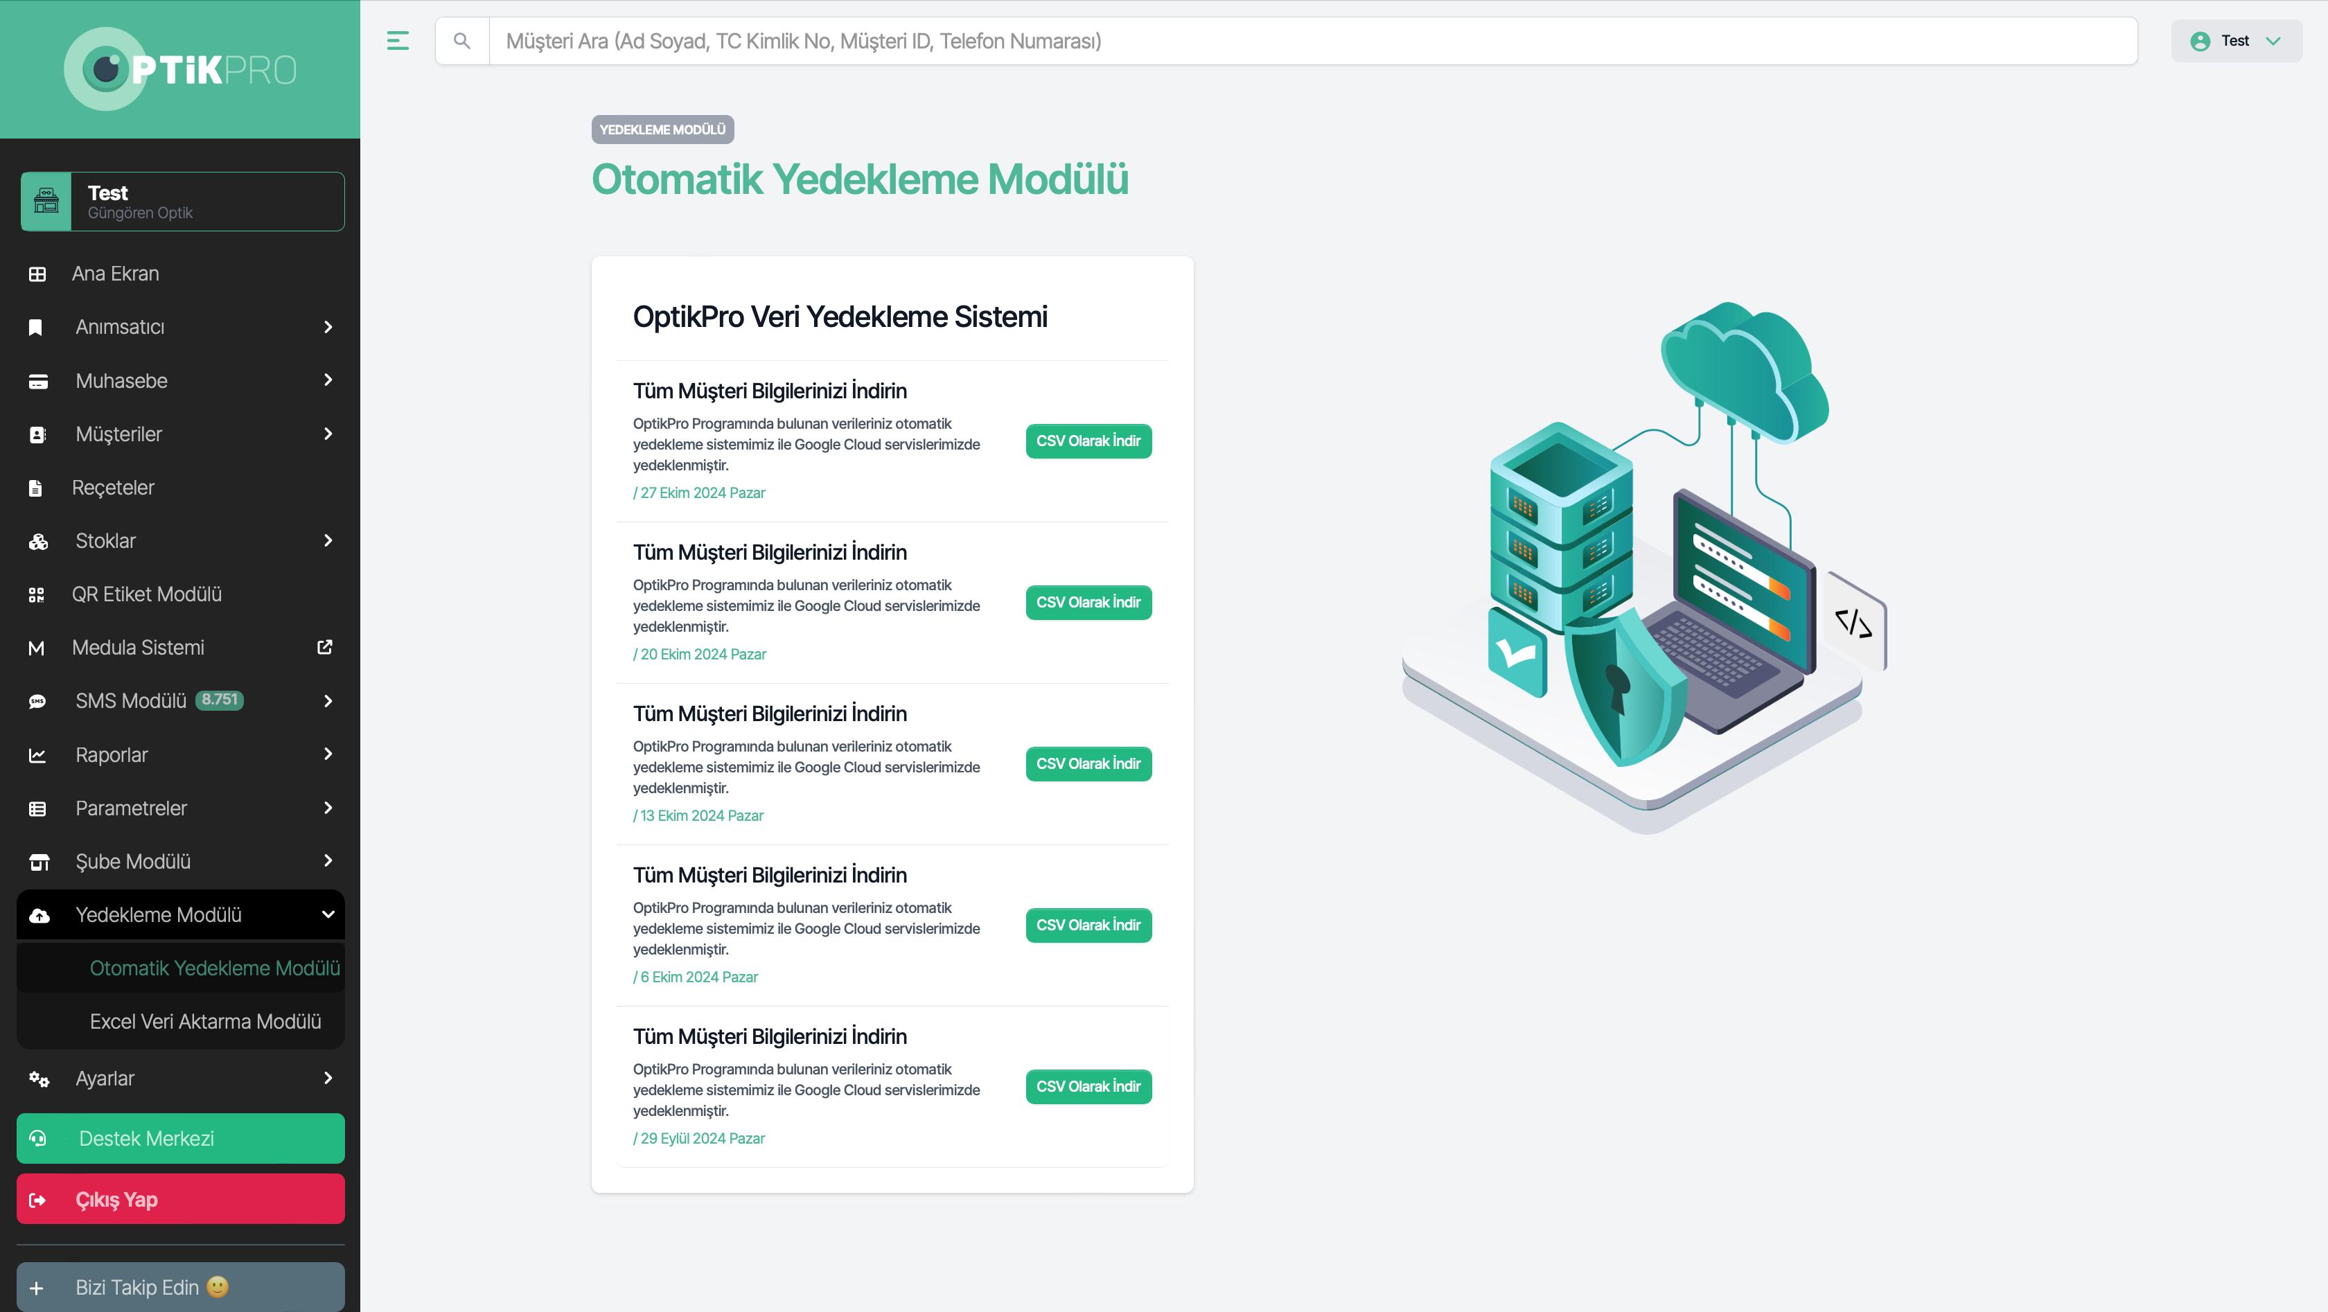Download CSV for 27 Ekim 2024 backup

(x=1088, y=441)
